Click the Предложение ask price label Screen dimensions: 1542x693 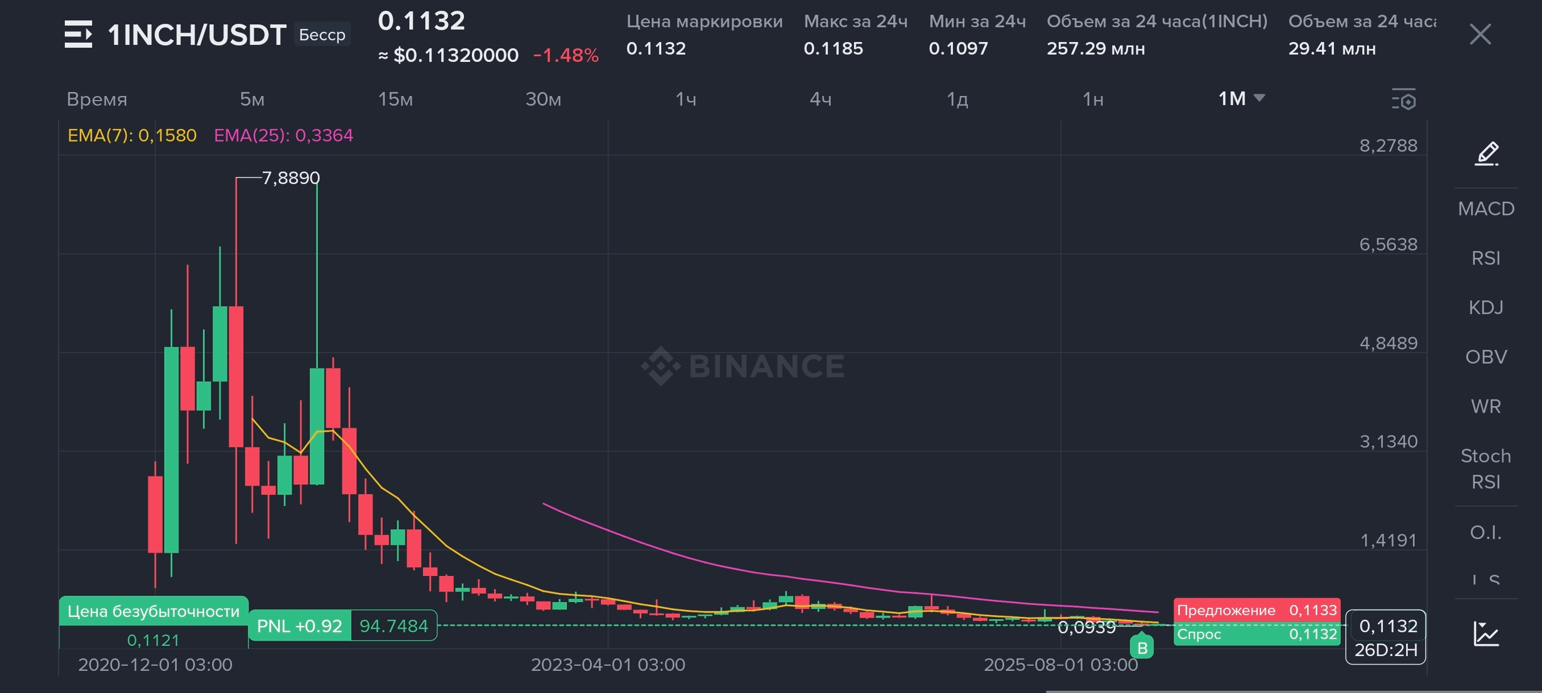click(1256, 610)
